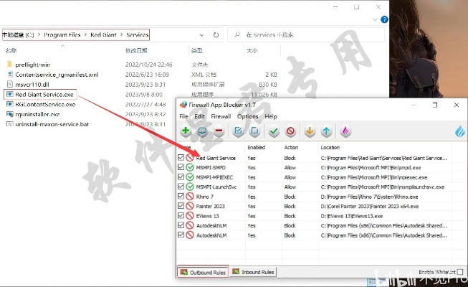Click the allowed status icon for MSMPI-LaunchSvc

[190, 187]
